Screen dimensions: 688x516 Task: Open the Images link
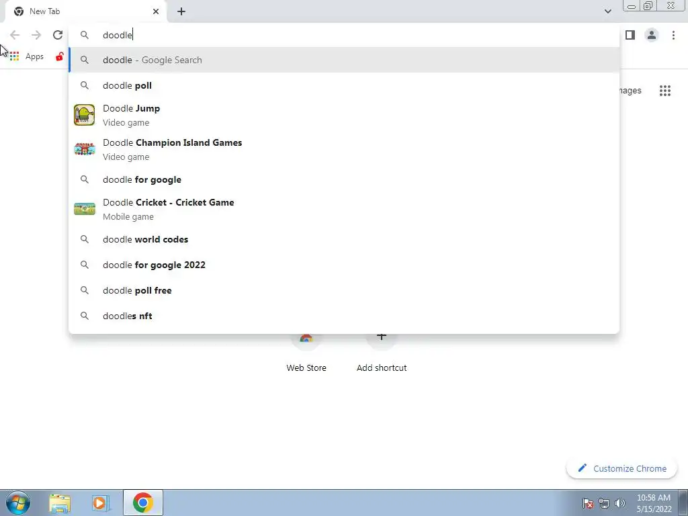pyautogui.click(x=630, y=91)
